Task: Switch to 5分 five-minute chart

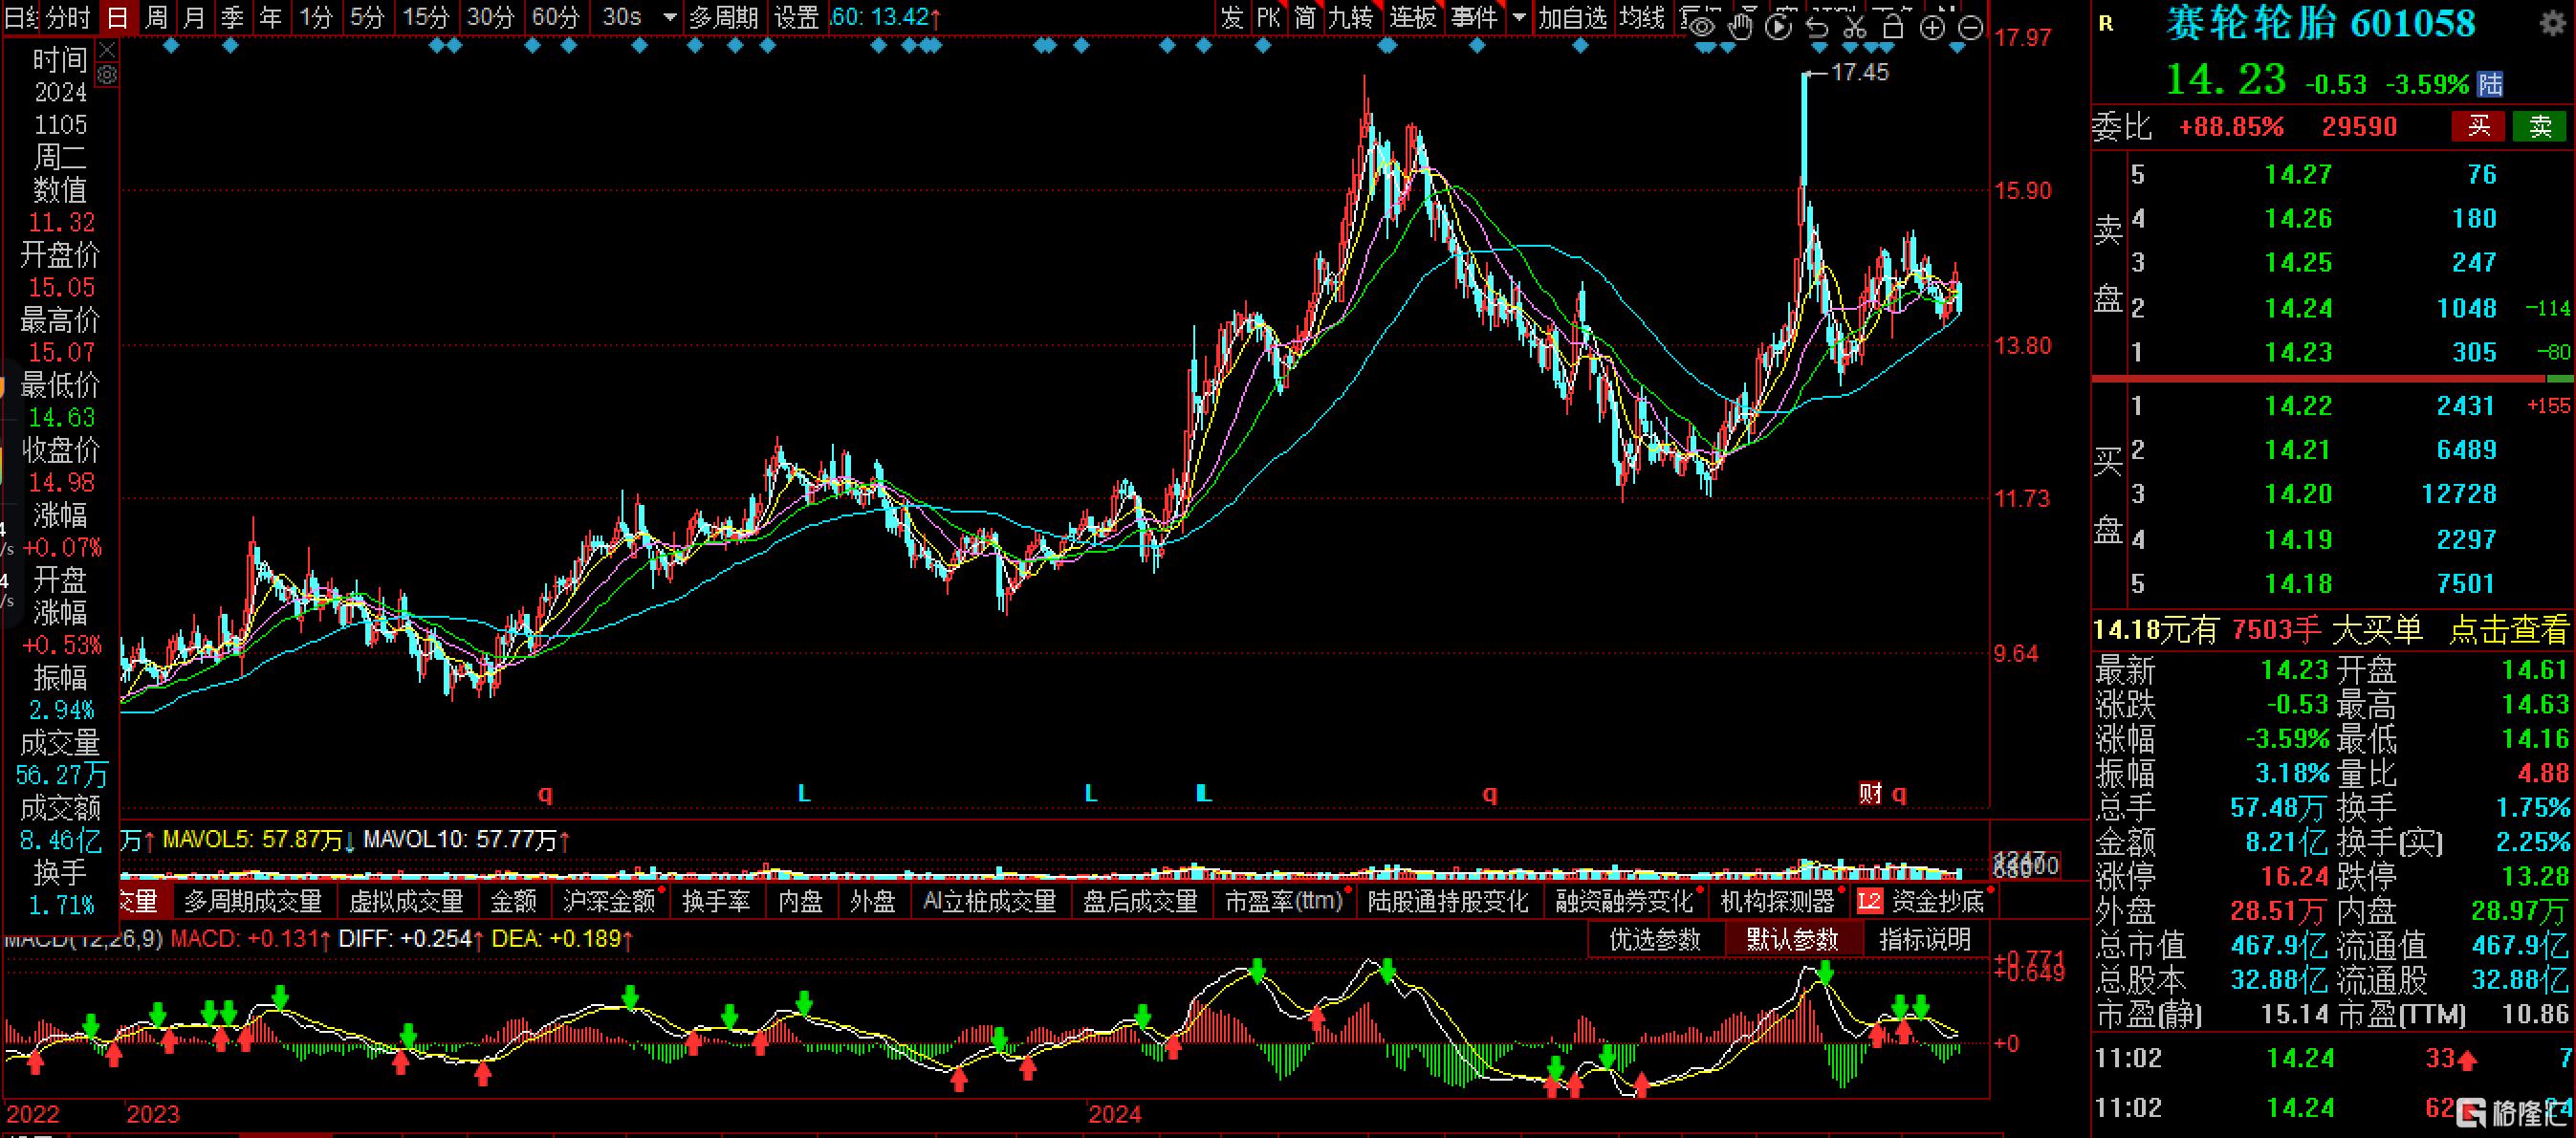Action: click(367, 17)
